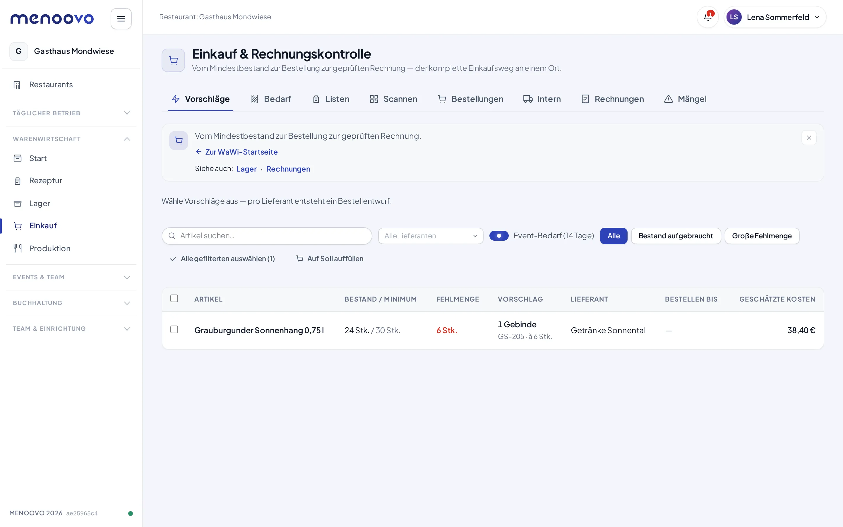Click the Einkauf cart icon in sidebar
The height and width of the screenshot is (527, 843).
pyautogui.click(x=18, y=226)
